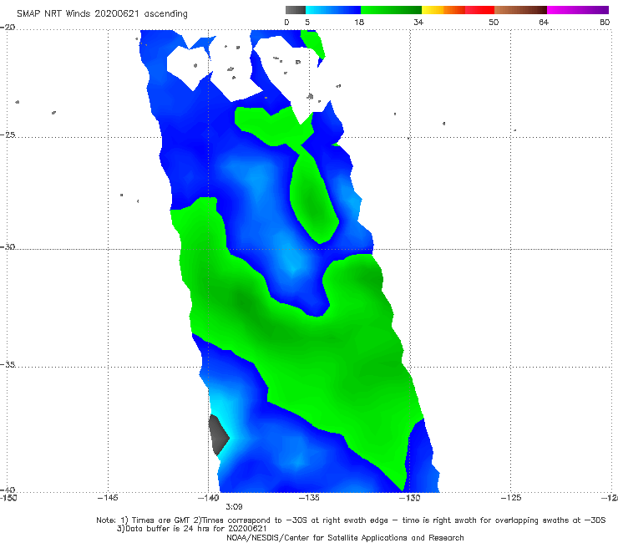Click the longitude label '-145'

coord(108,498)
